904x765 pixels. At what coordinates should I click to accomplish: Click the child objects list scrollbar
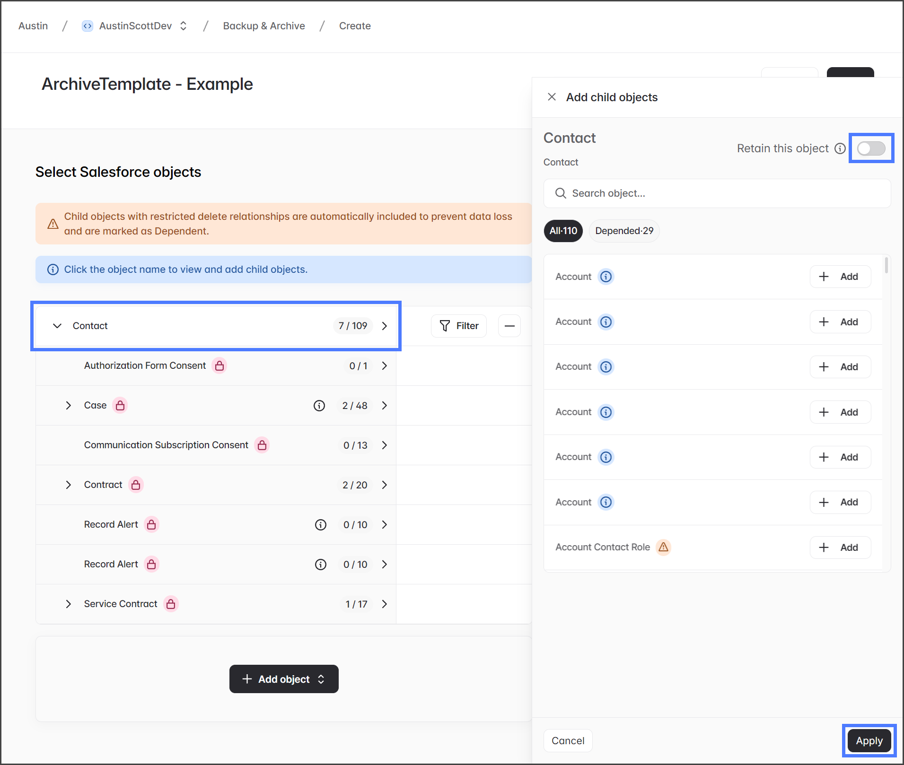(x=886, y=265)
